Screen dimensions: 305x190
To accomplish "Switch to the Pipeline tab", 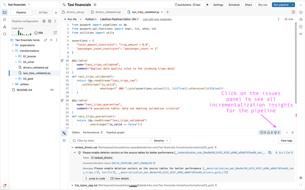I will [21, 12].
